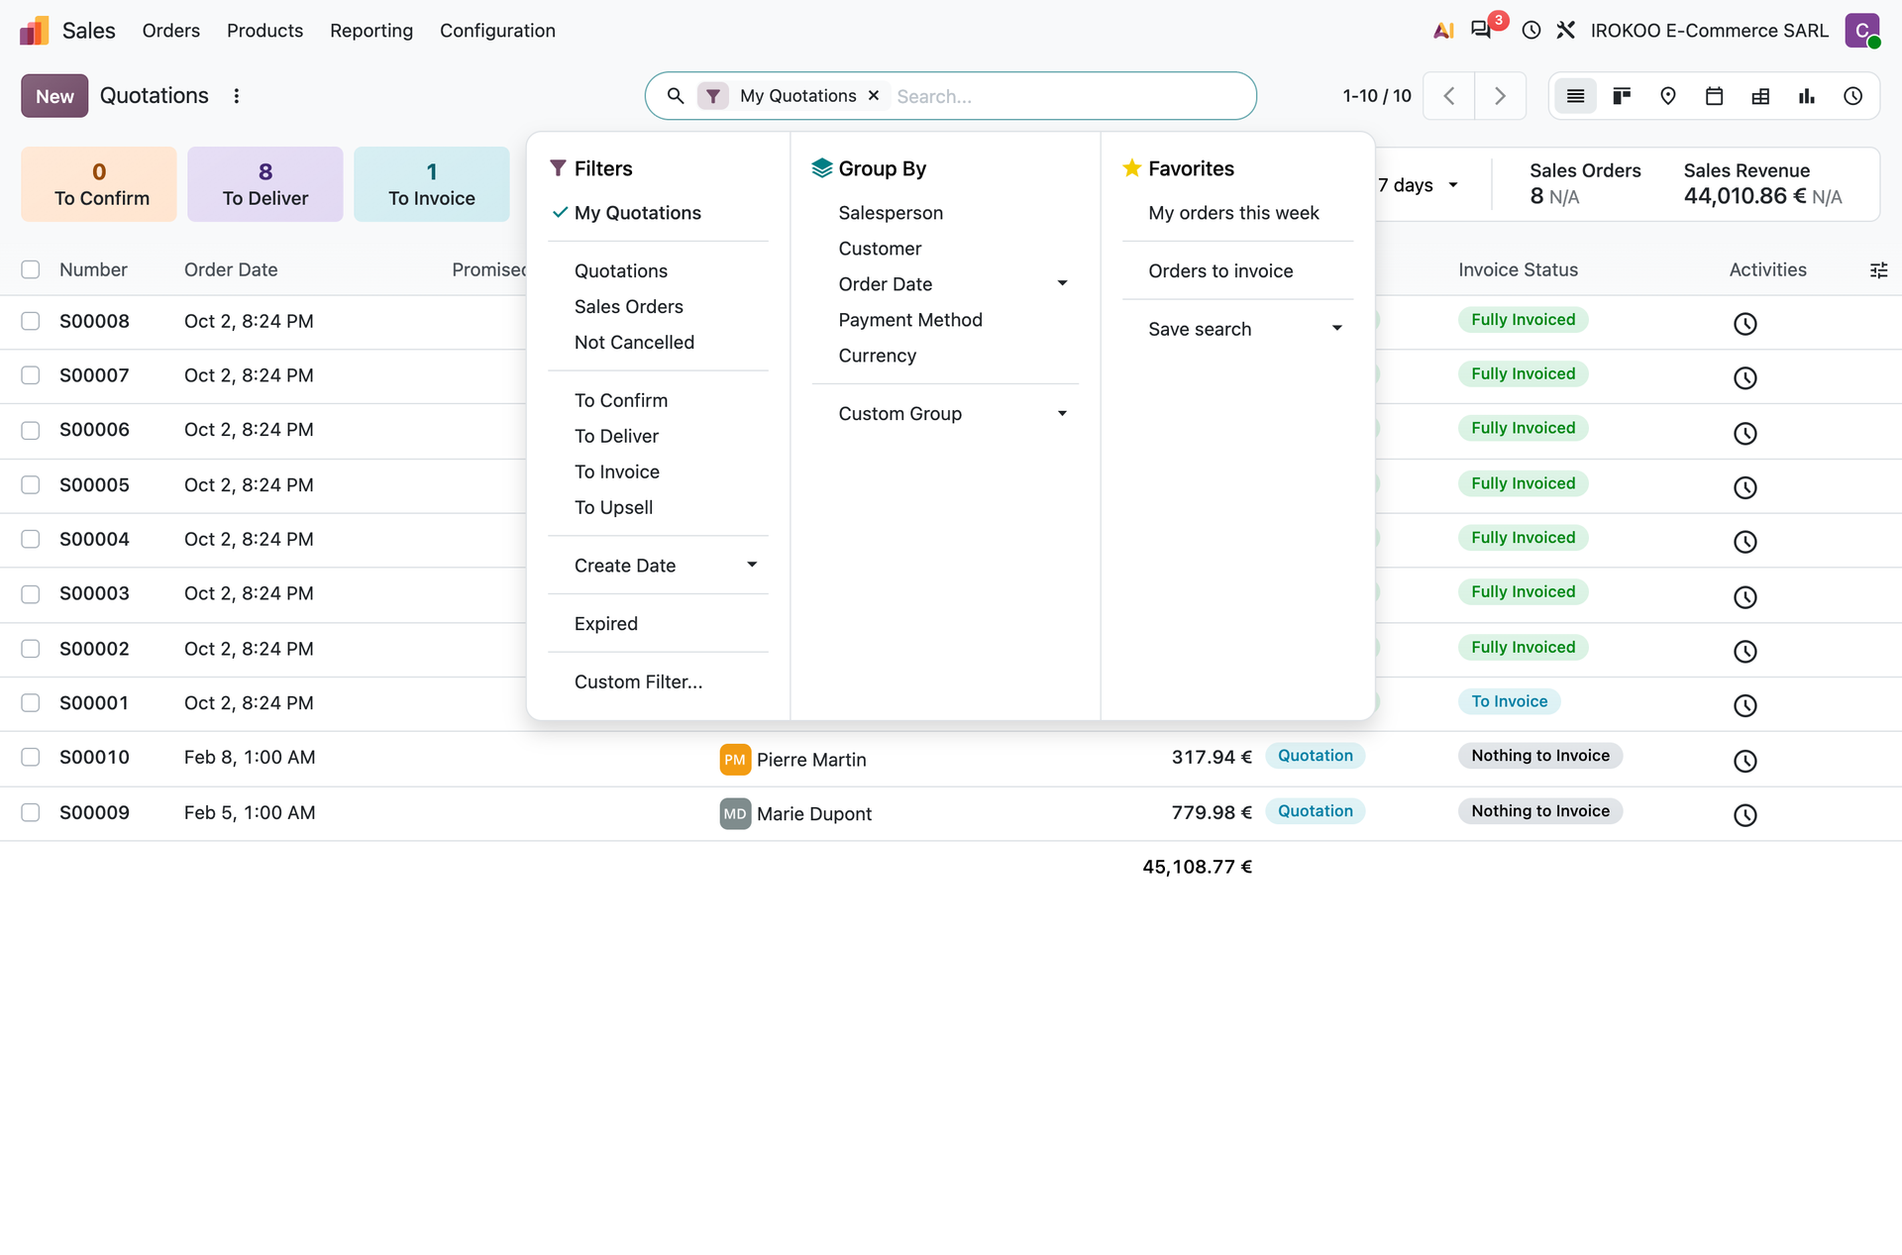Open the Calendar view icon

(1715, 96)
